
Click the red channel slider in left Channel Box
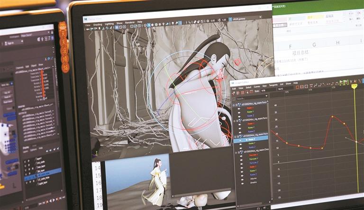42,82
